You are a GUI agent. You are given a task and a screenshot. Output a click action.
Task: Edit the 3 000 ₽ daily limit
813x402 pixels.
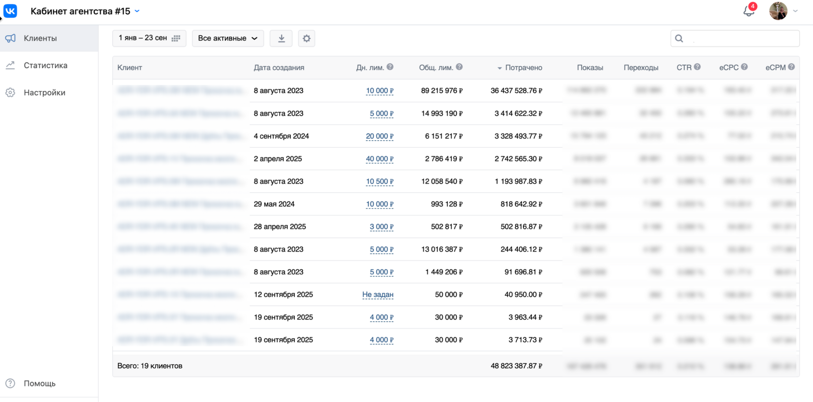(381, 227)
